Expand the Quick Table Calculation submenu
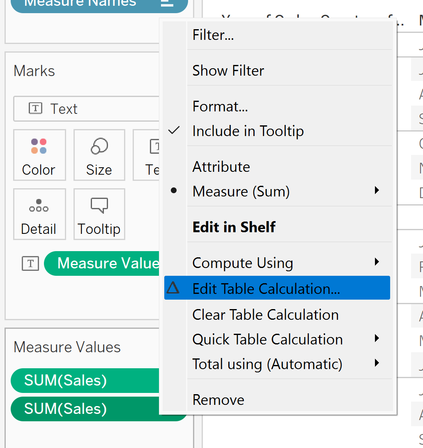Screen dimensions: 423x448 (x=267, y=339)
